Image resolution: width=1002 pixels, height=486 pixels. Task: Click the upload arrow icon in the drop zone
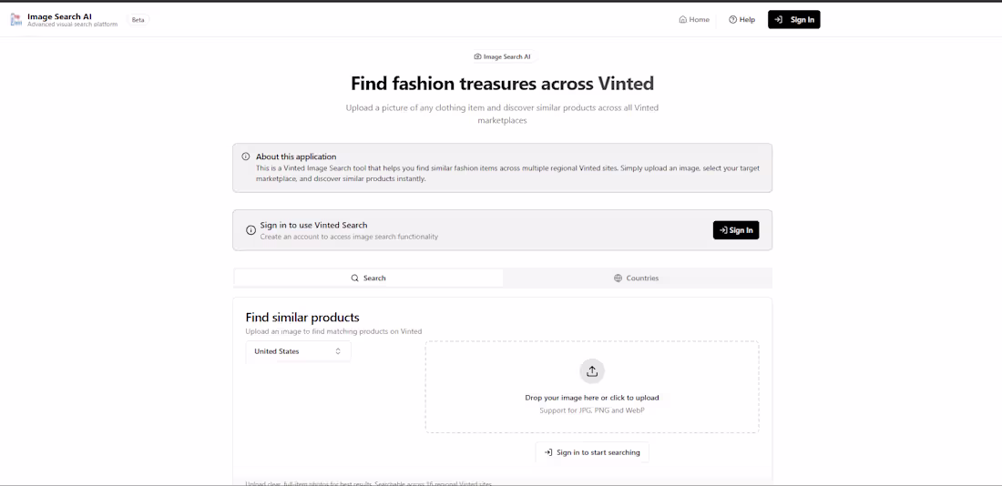coord(592,371)
